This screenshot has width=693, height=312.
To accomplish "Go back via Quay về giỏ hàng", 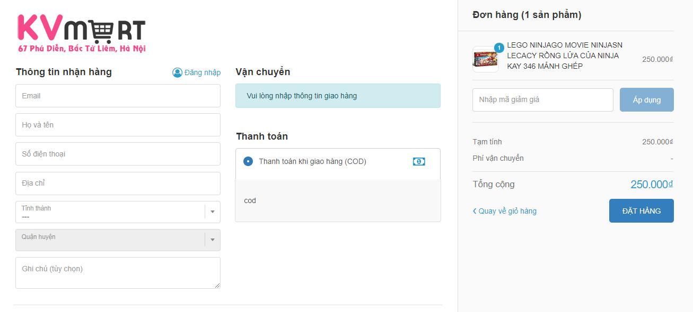I will (x=507, y=211).
